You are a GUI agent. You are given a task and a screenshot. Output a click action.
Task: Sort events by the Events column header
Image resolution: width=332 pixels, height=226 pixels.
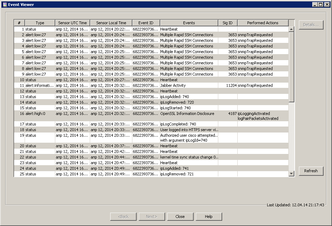coord(189,22)
